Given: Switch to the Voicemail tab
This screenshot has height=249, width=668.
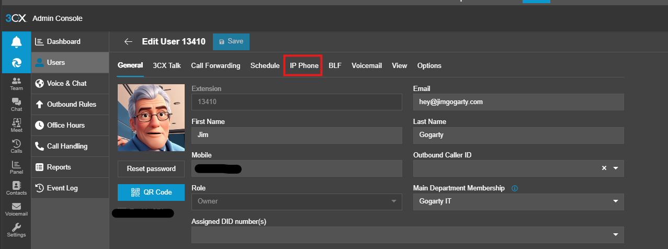Looking at the screenshot, I should point(366,66).
